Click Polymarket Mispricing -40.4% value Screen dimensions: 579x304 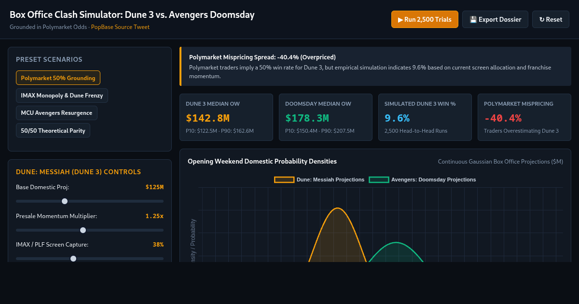(503, 118)
